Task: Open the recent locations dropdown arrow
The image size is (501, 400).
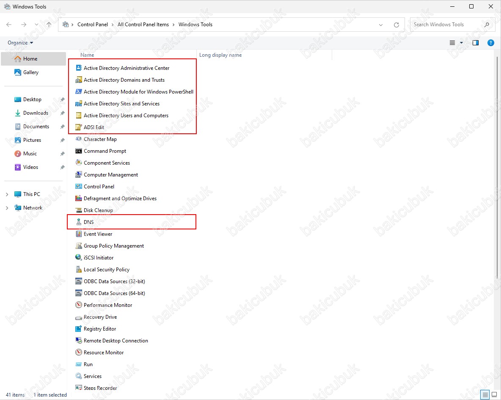Action: point(36,25)
